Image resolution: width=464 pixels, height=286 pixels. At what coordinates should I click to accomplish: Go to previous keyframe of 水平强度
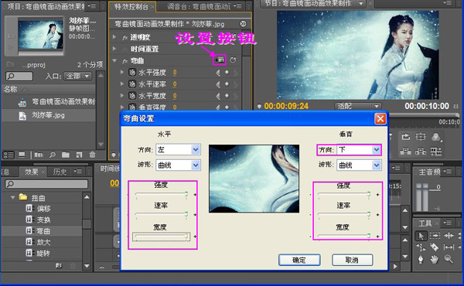(218, 73)
